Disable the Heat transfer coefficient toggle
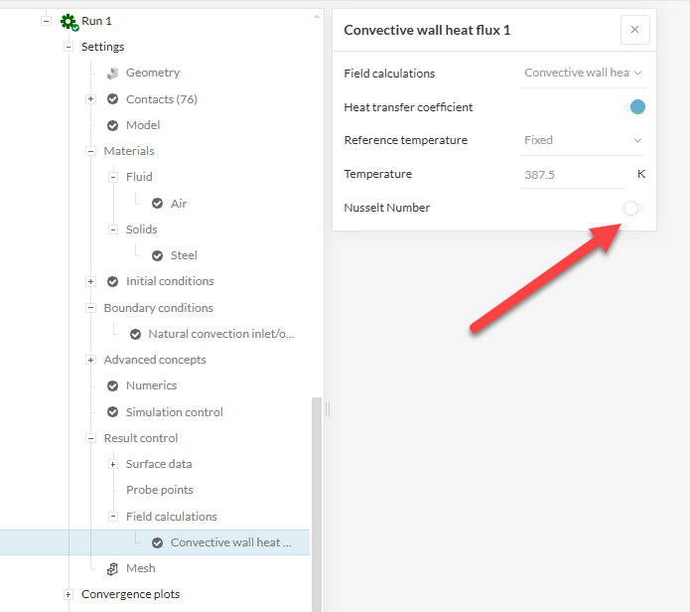The image size is (690, 612). tap(634, 107)
